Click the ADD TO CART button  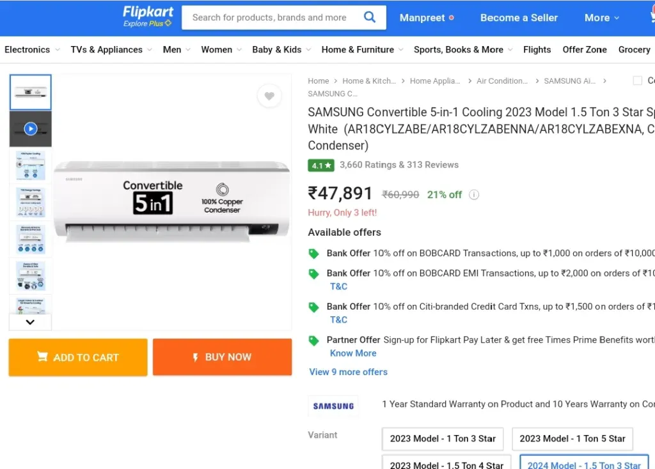pos(78,357)
